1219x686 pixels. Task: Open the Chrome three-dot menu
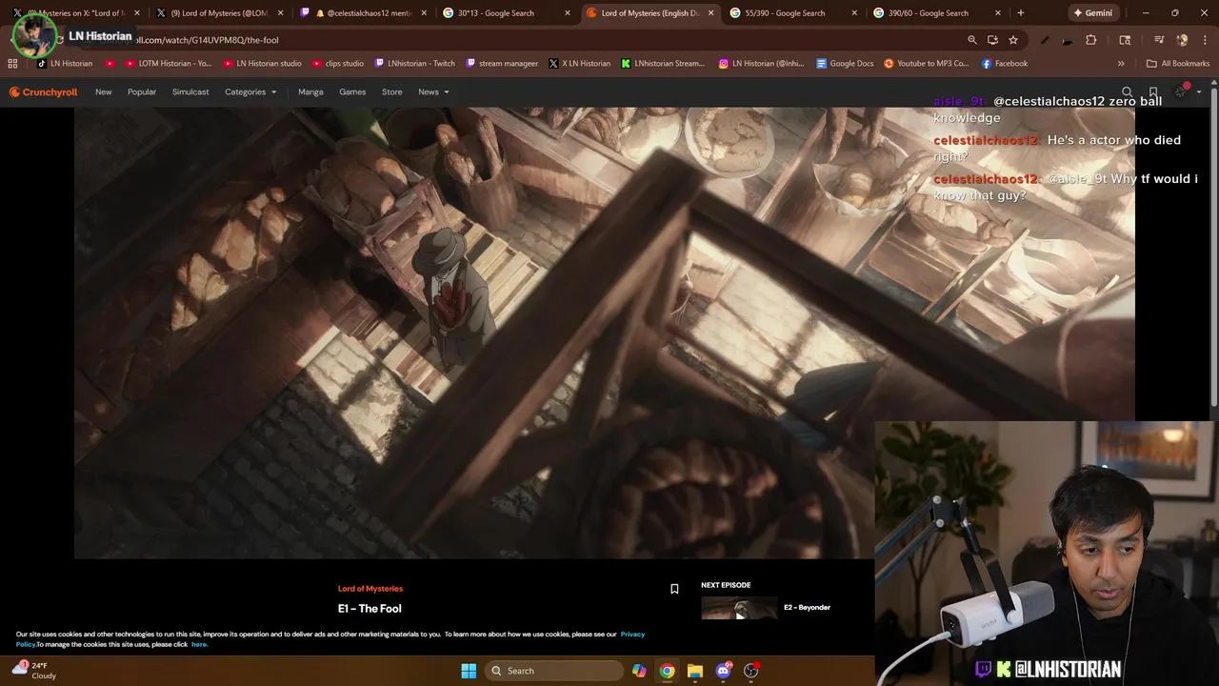point(1204,40)
